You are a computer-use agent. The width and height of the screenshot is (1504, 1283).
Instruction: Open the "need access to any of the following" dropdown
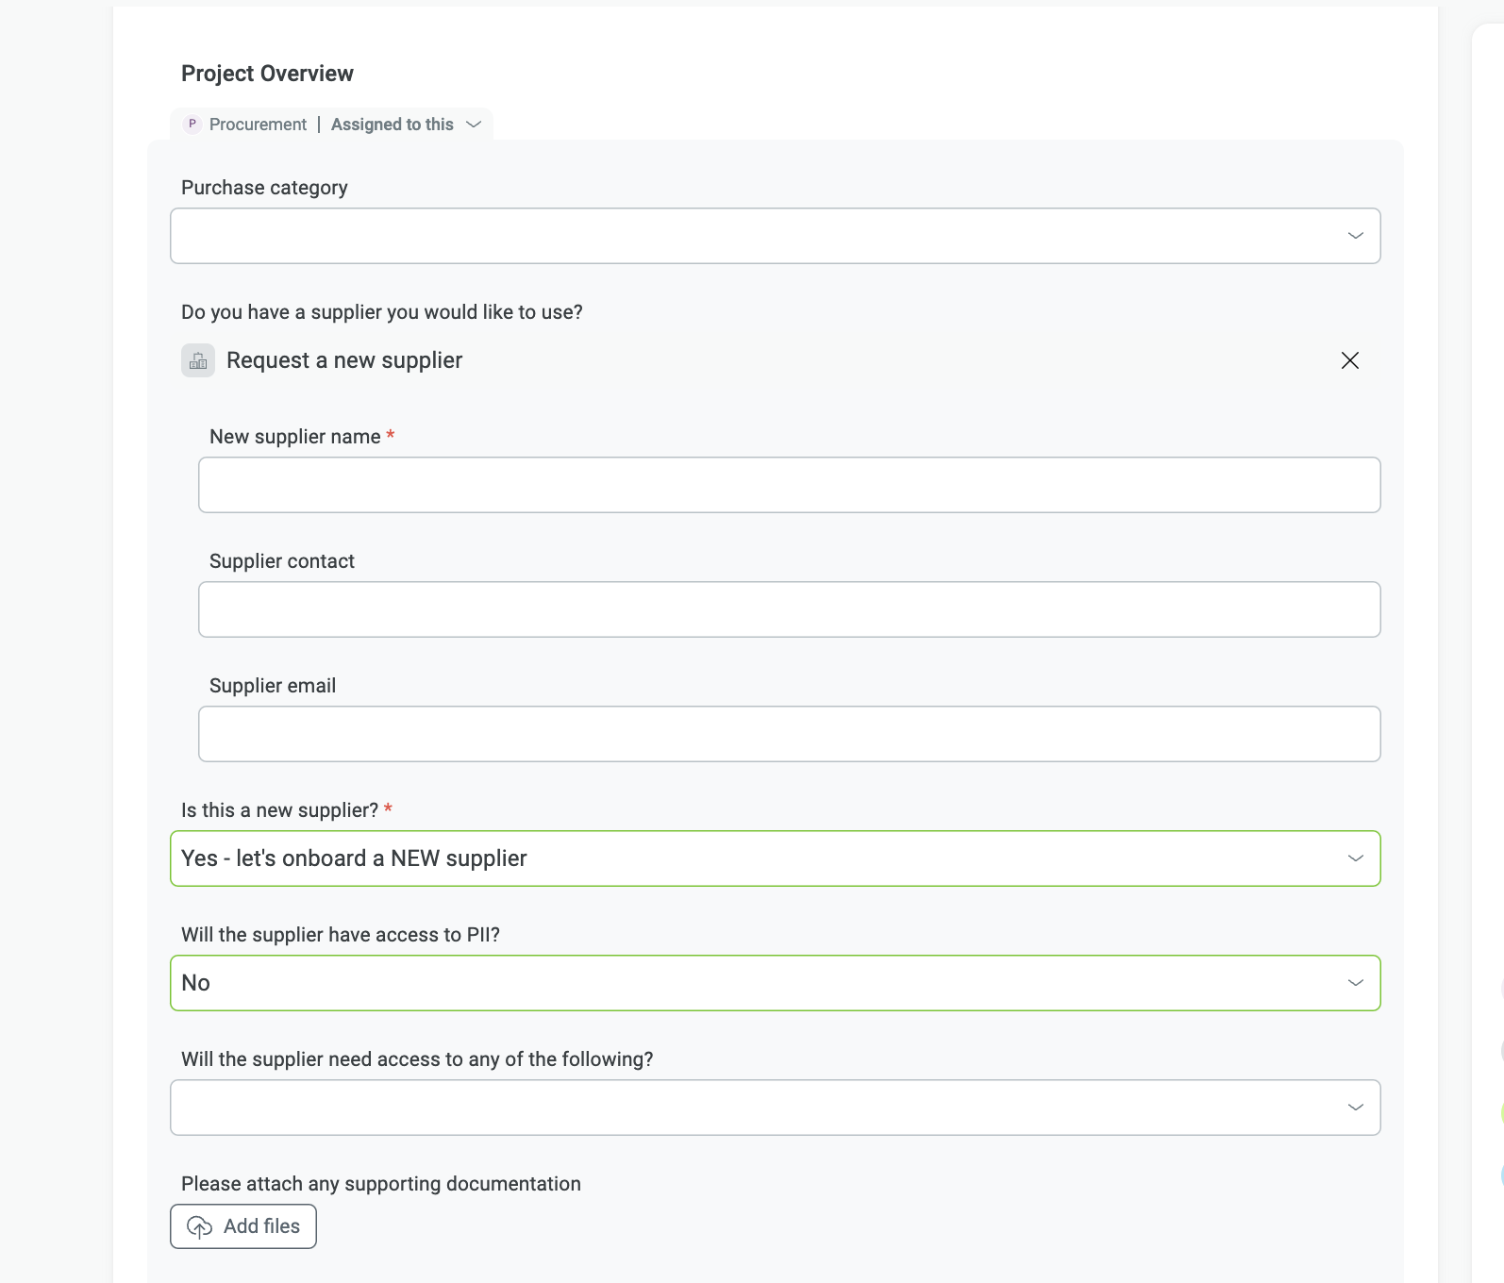755,1108
